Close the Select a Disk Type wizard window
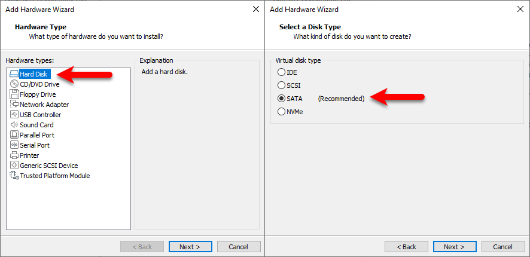Screen dimensions: 530x257 click(x=520, y=9)
